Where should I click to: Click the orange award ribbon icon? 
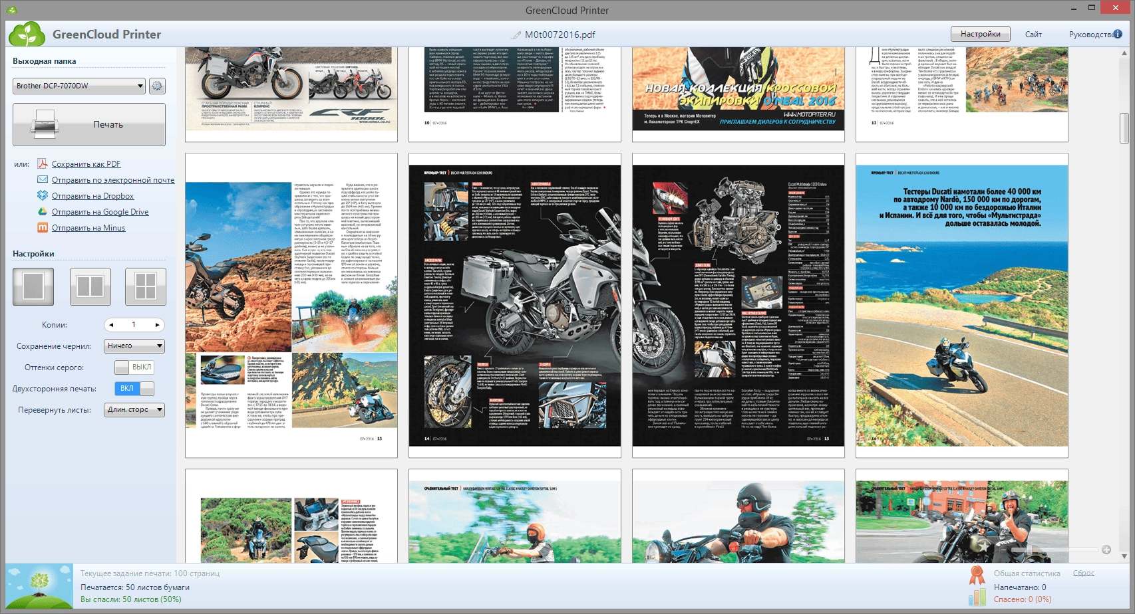click(x=977, y=575)
